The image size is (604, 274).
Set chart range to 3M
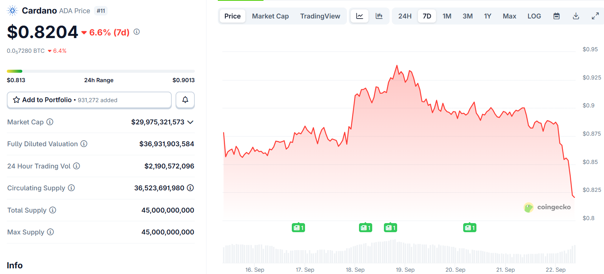(468, 16)
